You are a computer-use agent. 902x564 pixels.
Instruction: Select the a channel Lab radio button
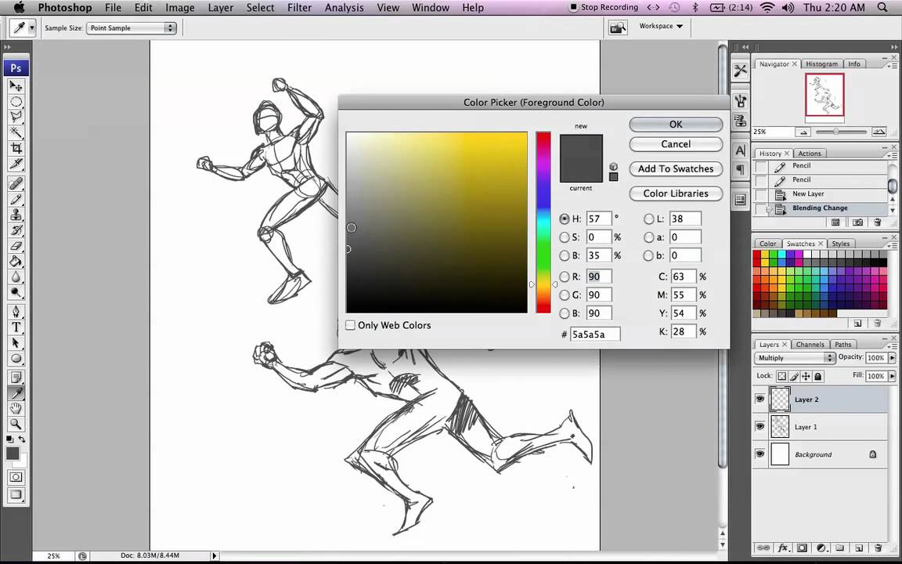coord(649,237)
